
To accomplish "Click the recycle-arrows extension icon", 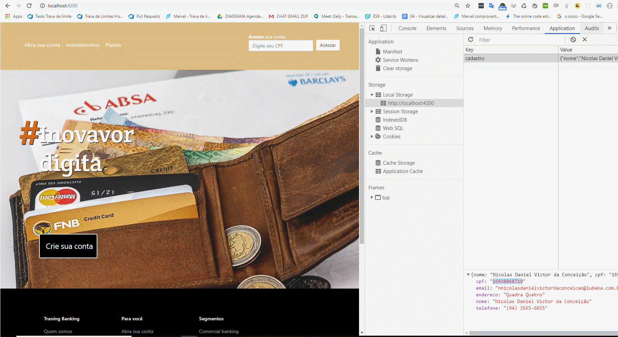I will point(524,6).
